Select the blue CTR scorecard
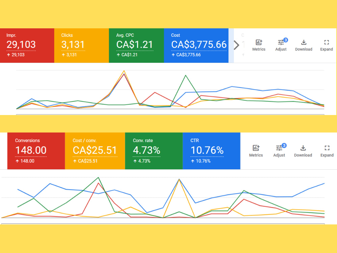 click(x=212, y=151)
